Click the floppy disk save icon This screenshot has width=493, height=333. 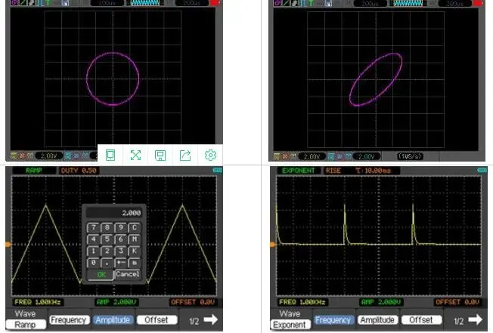pos(160,156)
